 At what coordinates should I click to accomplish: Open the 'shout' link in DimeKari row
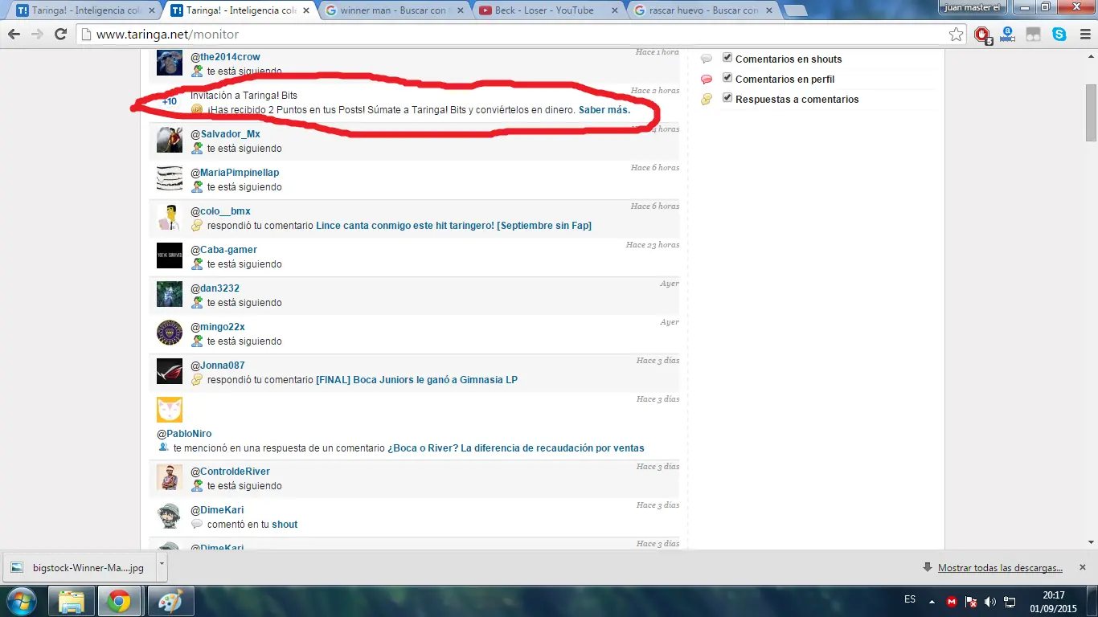click(x=285, y=525)
